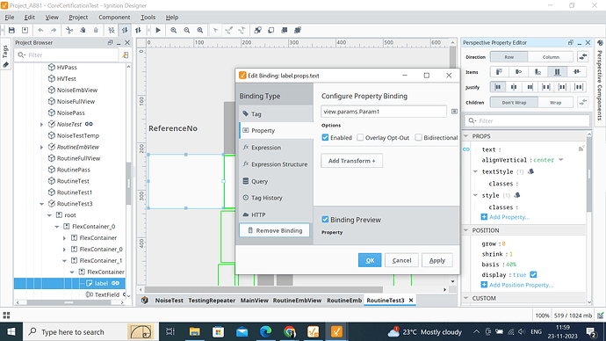Open property browse icon beside path field

(454, 112)
